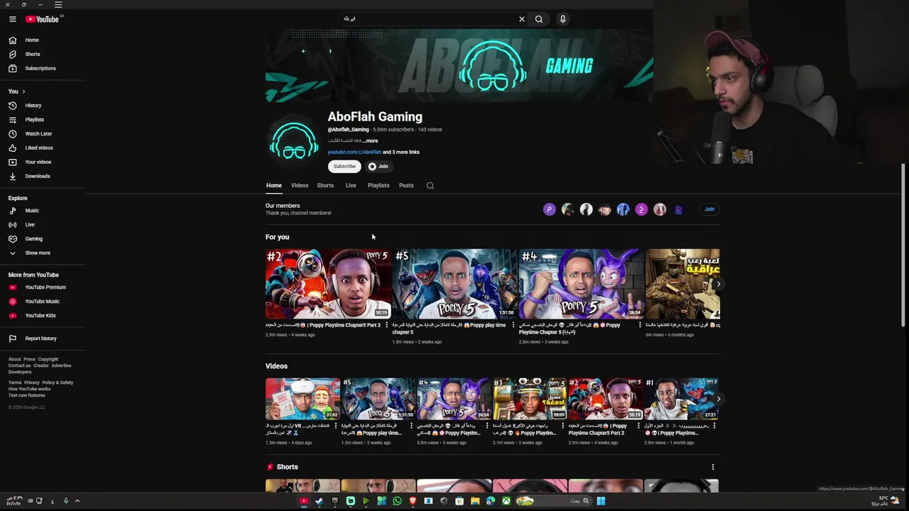Open Steam from the taskbar
The width and height of the screenshot is (909, 511).
click(x=319, y=501)
